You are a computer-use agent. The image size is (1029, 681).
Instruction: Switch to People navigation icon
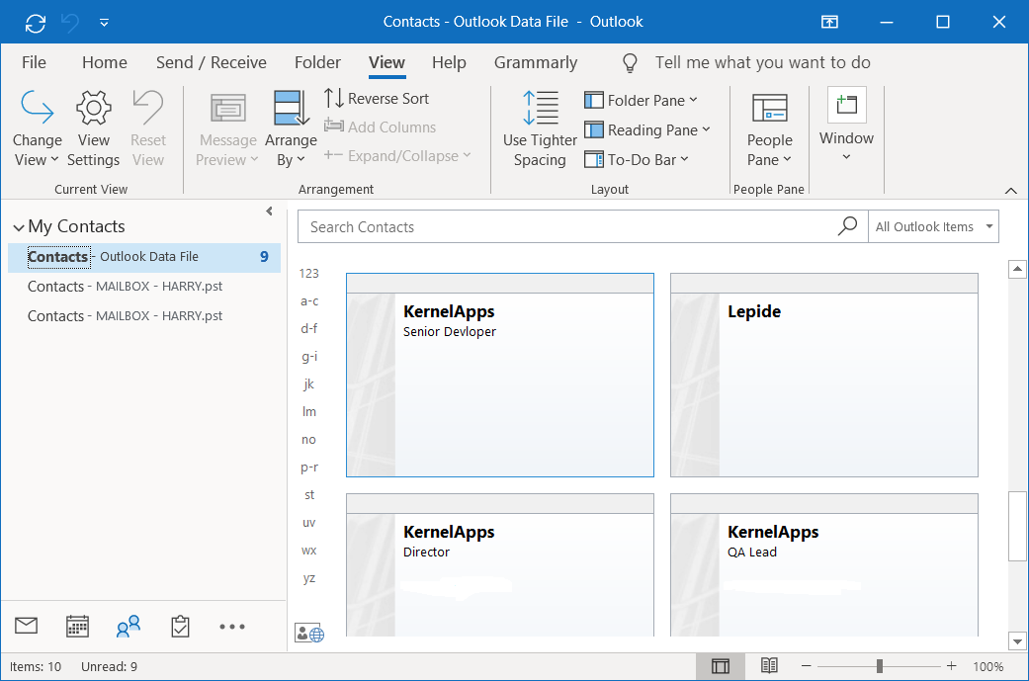129,627
